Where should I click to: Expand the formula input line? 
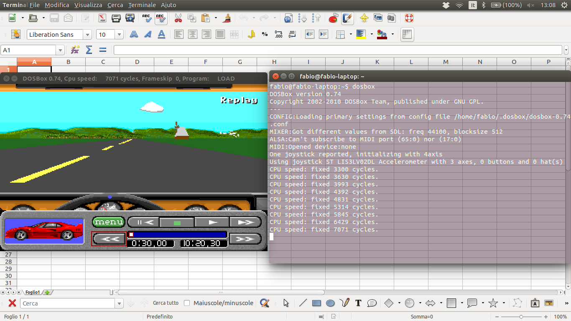(x=566, y=50)
